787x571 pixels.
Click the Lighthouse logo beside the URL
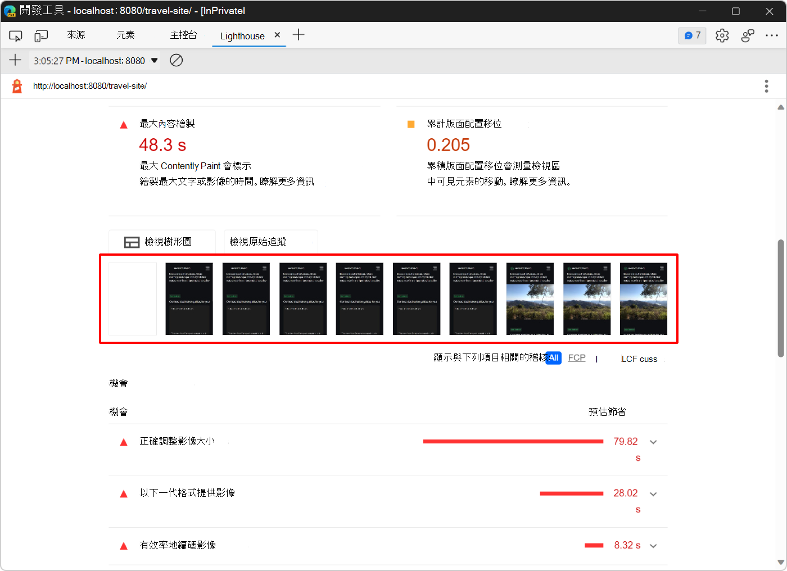16,85
